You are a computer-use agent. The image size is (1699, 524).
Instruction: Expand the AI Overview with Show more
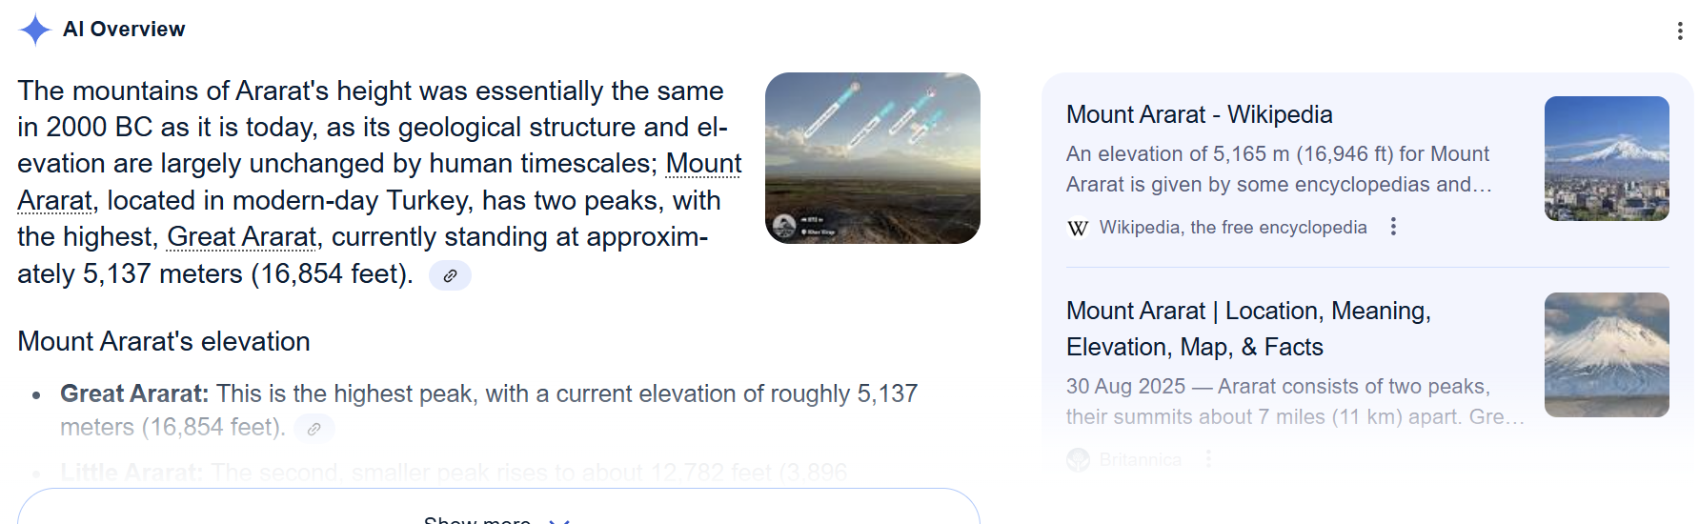pyautogui.click(x=497, y=514)
